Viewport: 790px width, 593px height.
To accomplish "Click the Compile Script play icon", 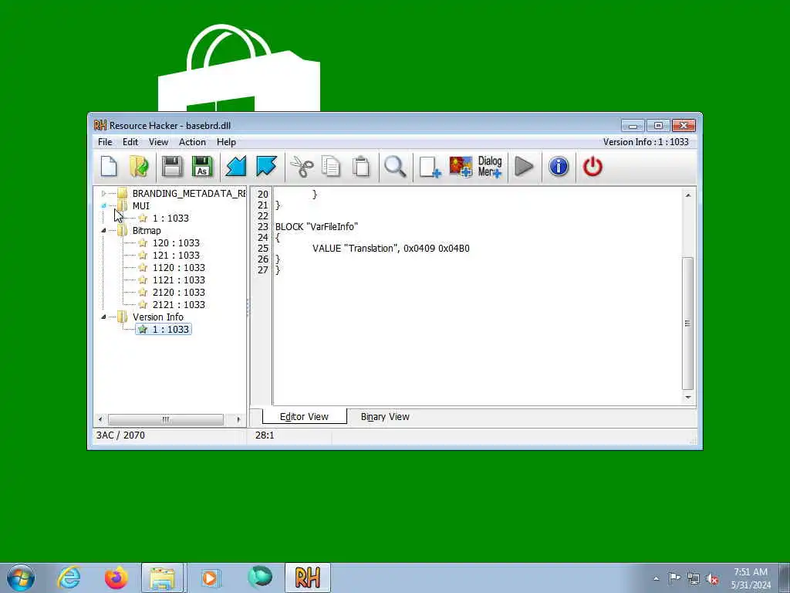I will 524,167.
